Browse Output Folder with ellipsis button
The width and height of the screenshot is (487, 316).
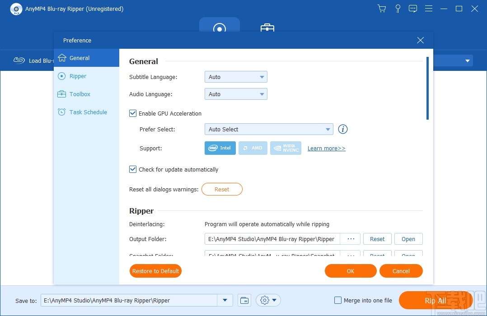point(351,239)
